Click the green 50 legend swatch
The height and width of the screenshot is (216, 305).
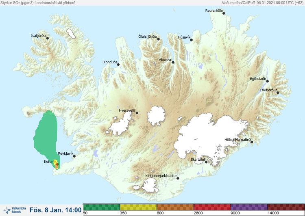(x=102, y=207)
